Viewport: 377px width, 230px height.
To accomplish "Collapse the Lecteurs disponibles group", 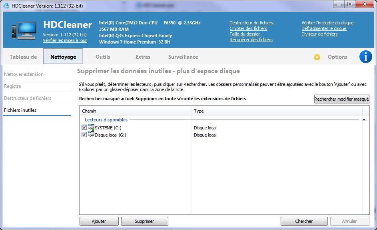I will point(364,119).
